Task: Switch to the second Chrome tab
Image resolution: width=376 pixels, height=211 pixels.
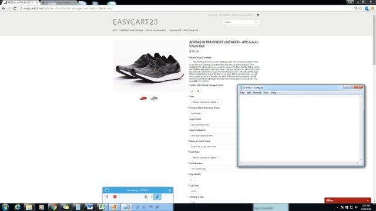Action: 59,2
